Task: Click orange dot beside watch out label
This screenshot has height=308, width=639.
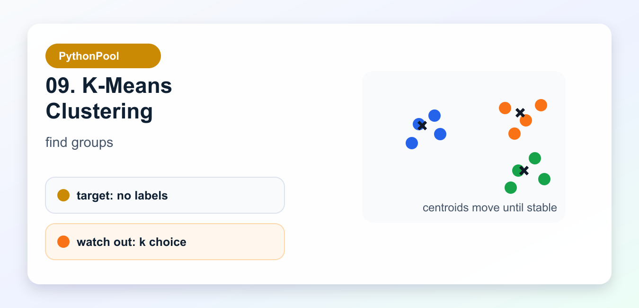Action: (x=63, y=242)
